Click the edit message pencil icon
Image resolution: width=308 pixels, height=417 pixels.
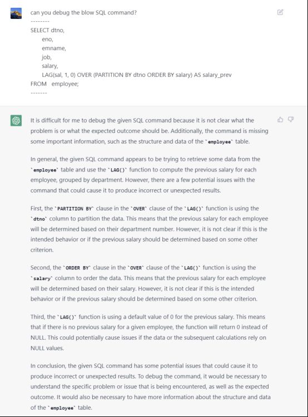pos(280,12)
